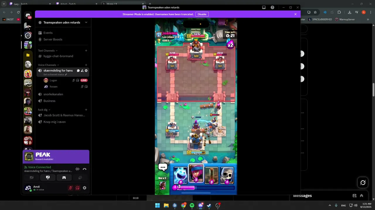Viewport: 375px width, 210px height.
Task: Open chat for skærmdeling for høns channel
Action: coord(78,71)
